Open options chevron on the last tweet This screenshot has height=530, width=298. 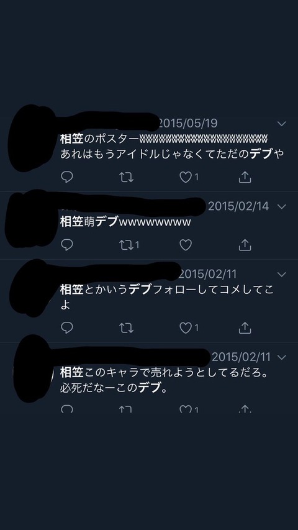[x=282, y=357]
